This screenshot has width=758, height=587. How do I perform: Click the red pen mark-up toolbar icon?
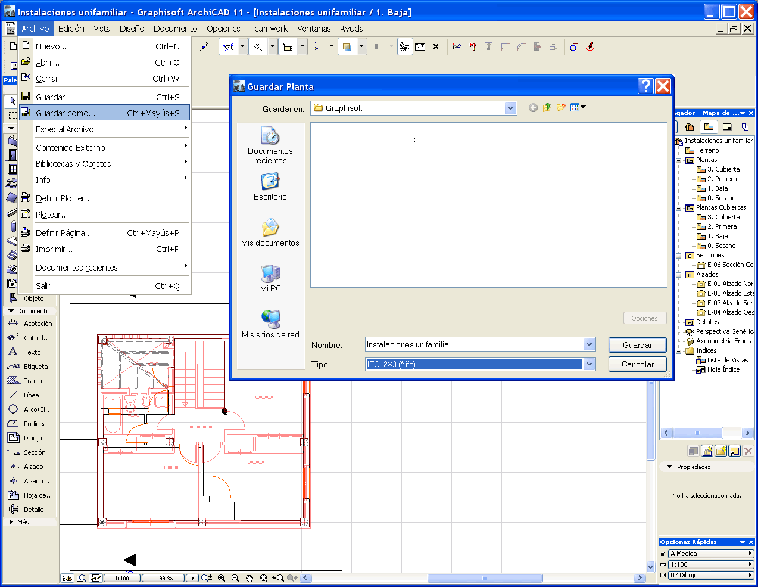coord(590,46)
